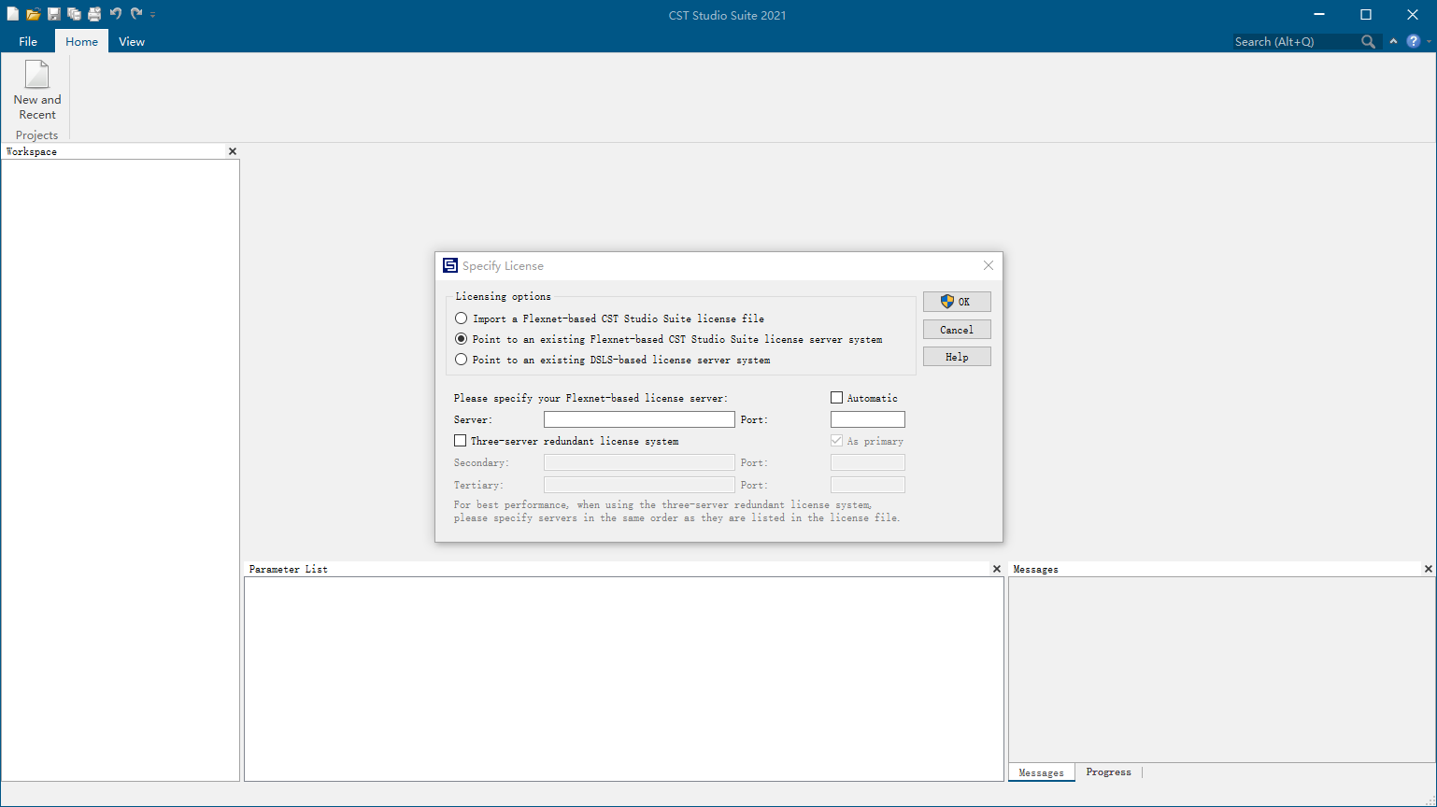Click the CST logo icon in dialog title

tap(450, 266)
